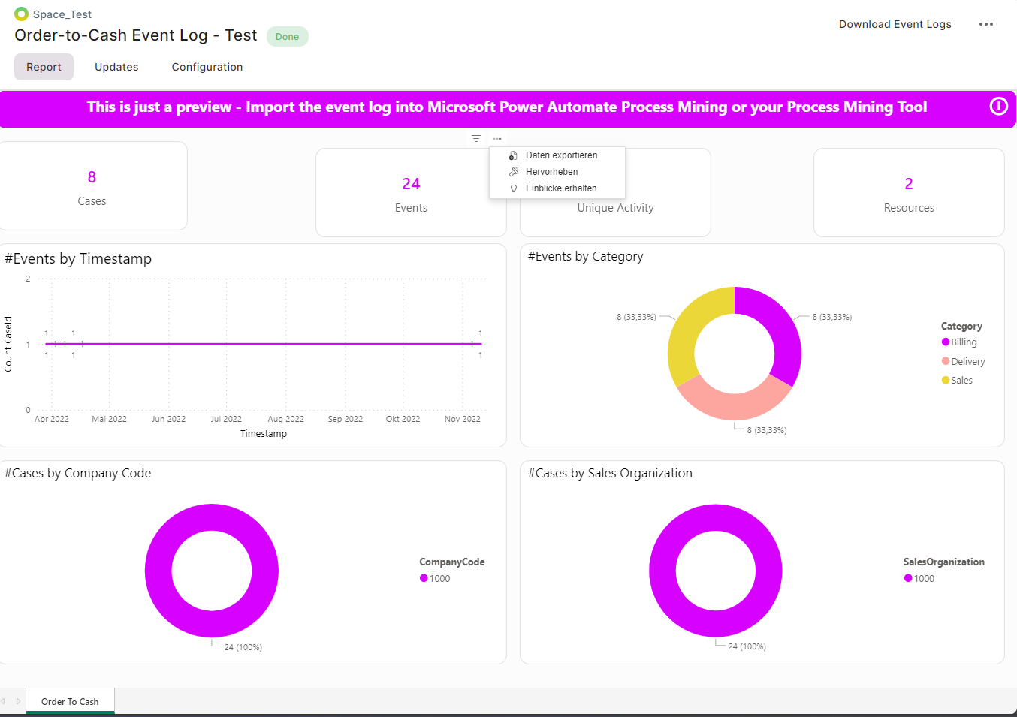
Task: Click the more options ellipsis above Events visual
Action: click(496, 138)
